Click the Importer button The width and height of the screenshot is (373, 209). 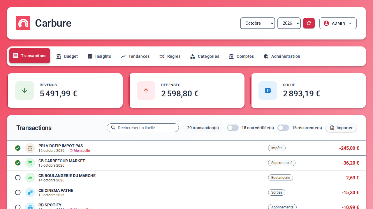pos(341,128)
